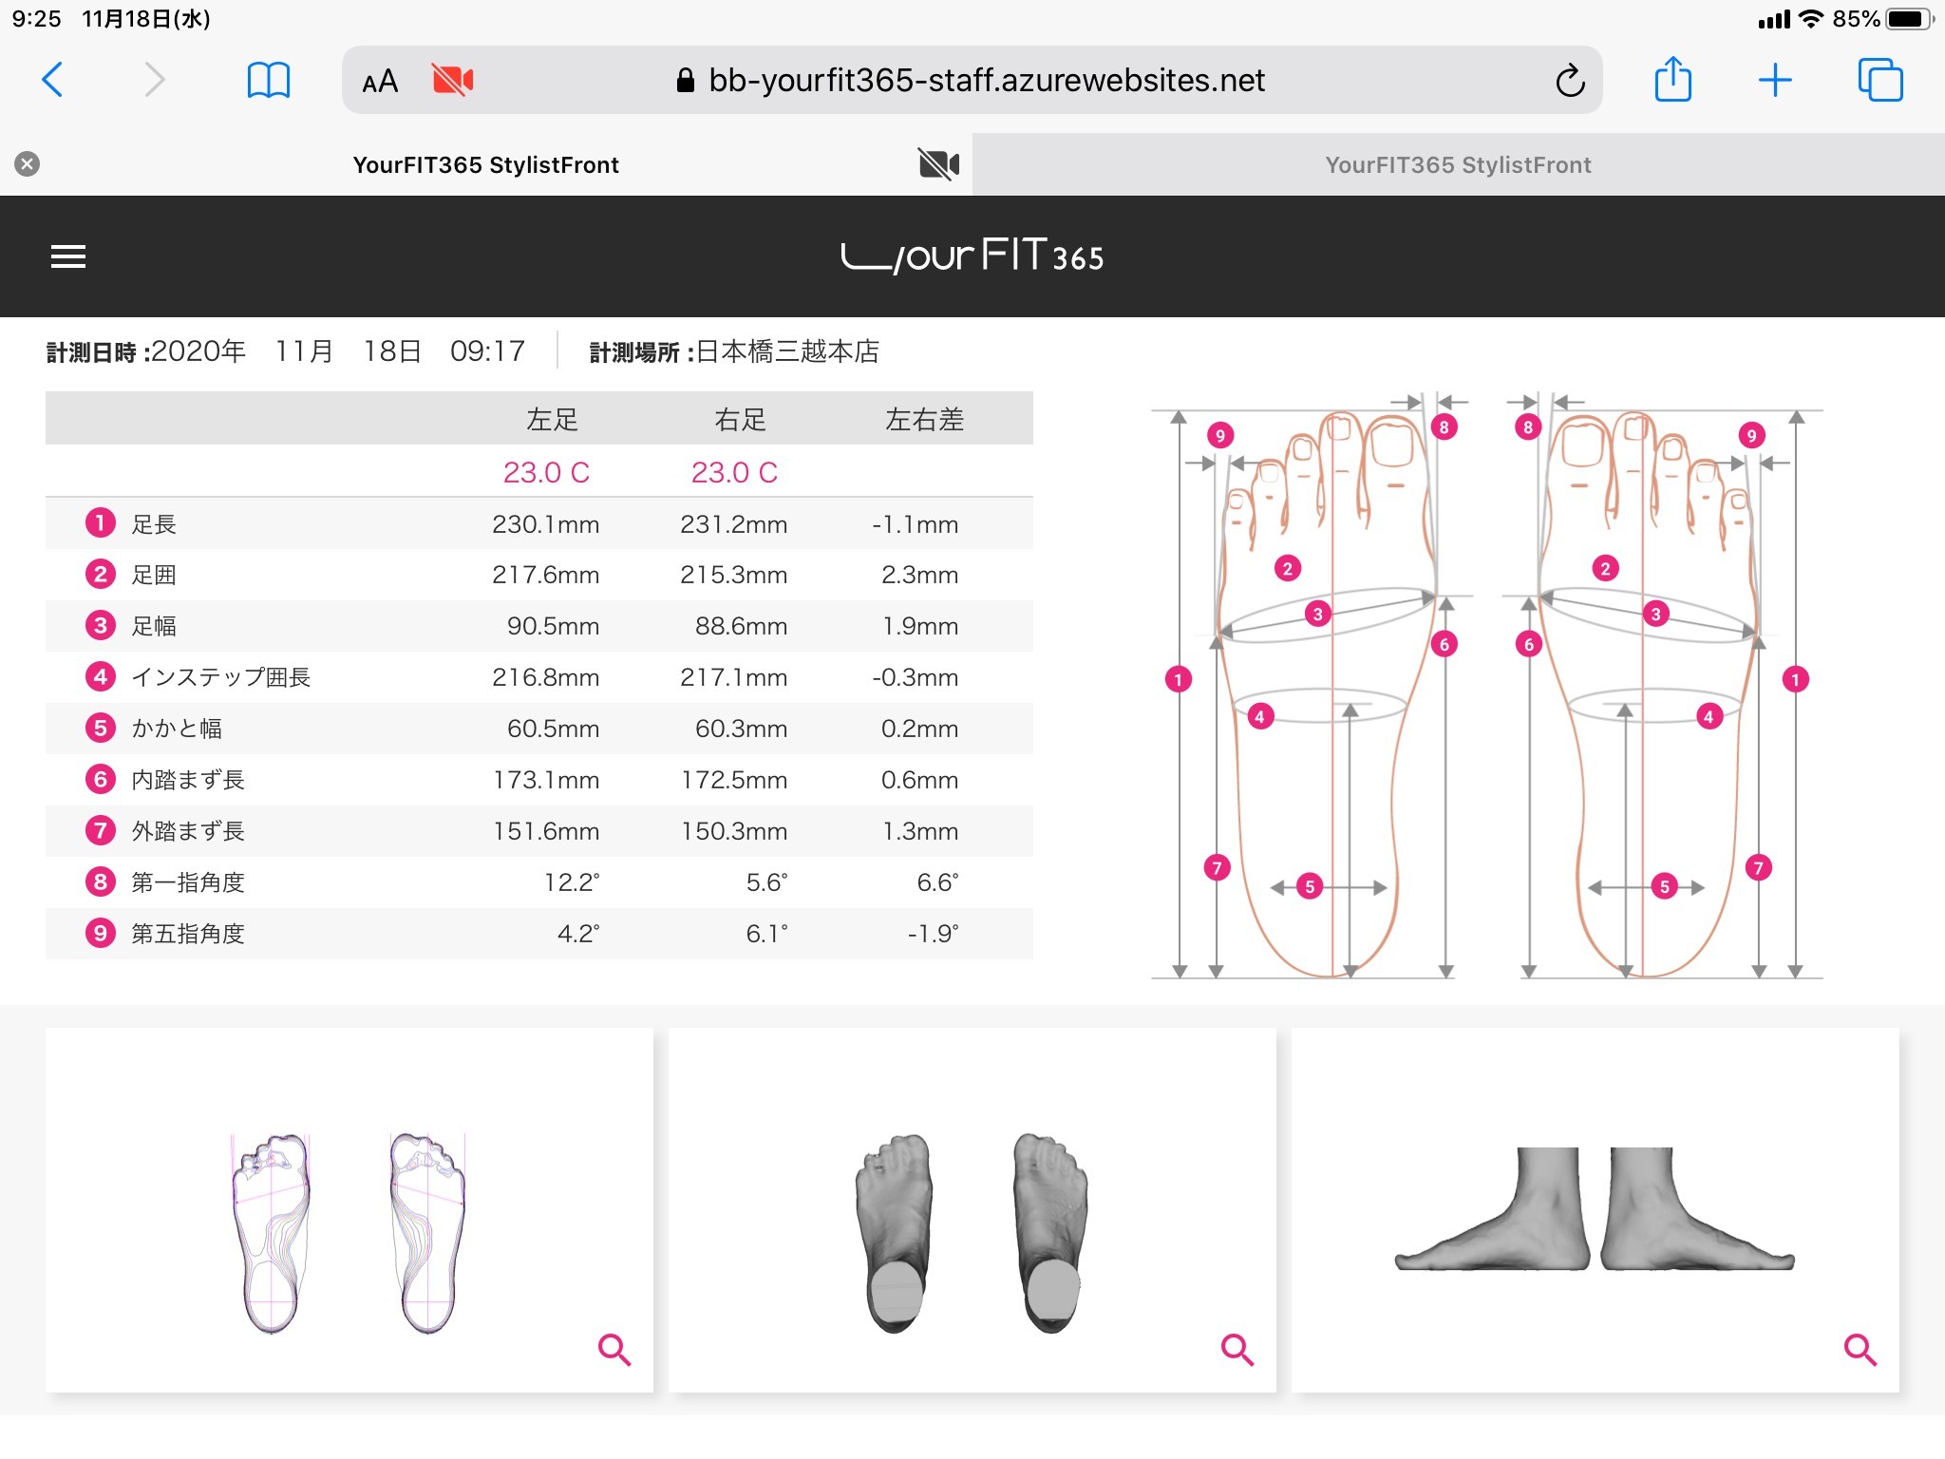
Task: Magnify the side view foot scan
Action: point(1860,1349)
